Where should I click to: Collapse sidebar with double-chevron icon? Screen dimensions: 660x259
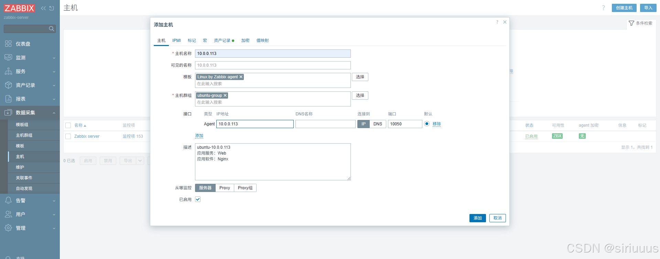pos(43,8)
